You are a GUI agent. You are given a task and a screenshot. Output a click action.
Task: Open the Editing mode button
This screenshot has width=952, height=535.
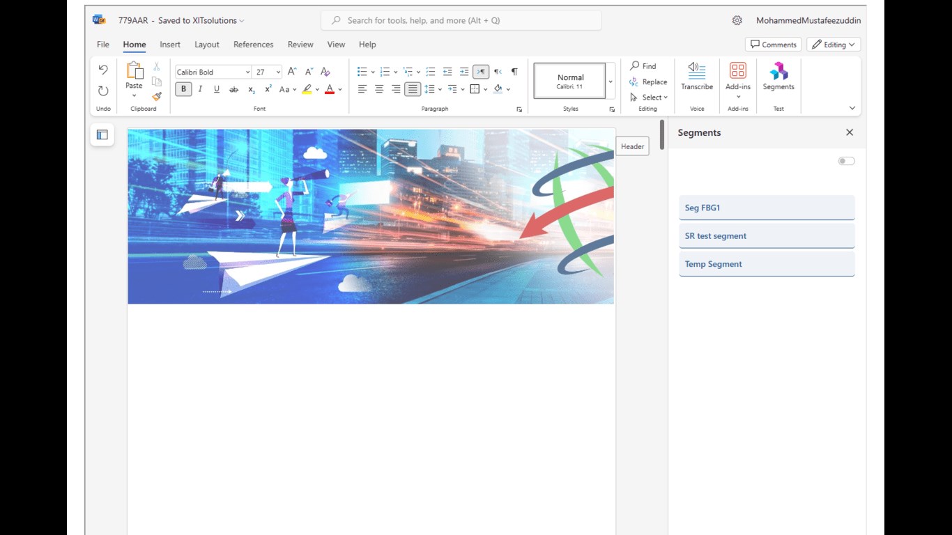coord(834,45)
